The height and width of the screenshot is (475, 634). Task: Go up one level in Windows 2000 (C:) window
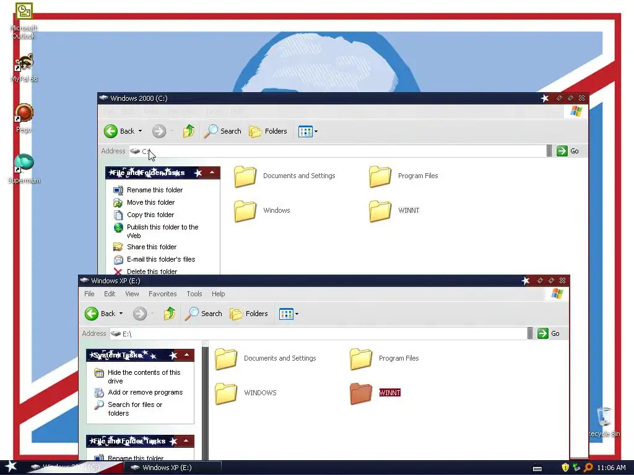click(x=188, y=131)
